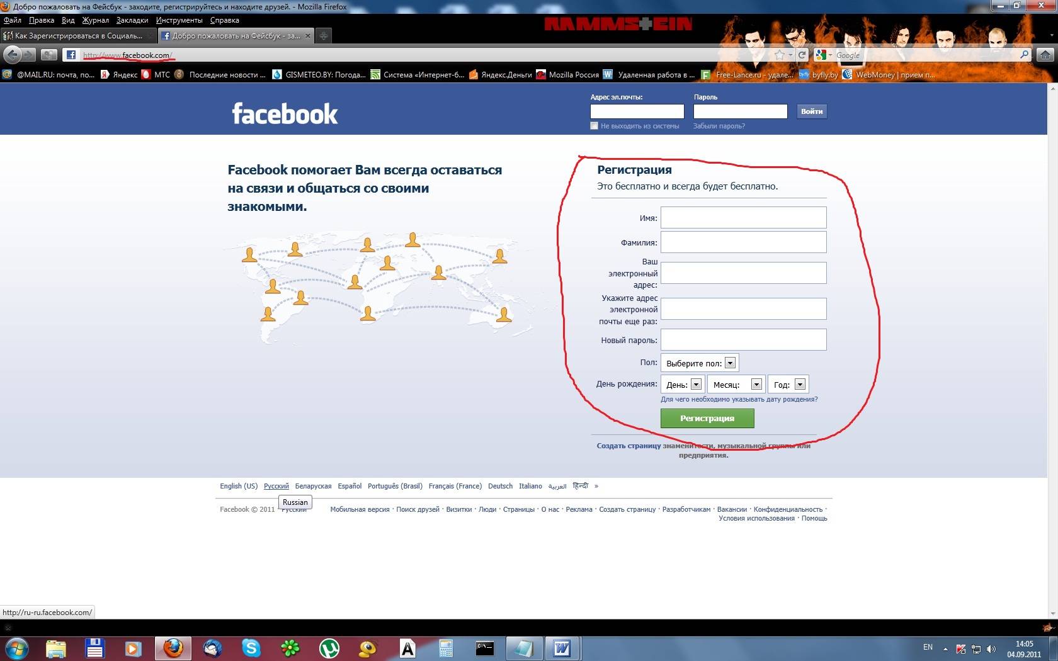The height and width of the screenshot is (661, 1058).
Task: Click the facebook logo in the header
Action: (285, 114)
